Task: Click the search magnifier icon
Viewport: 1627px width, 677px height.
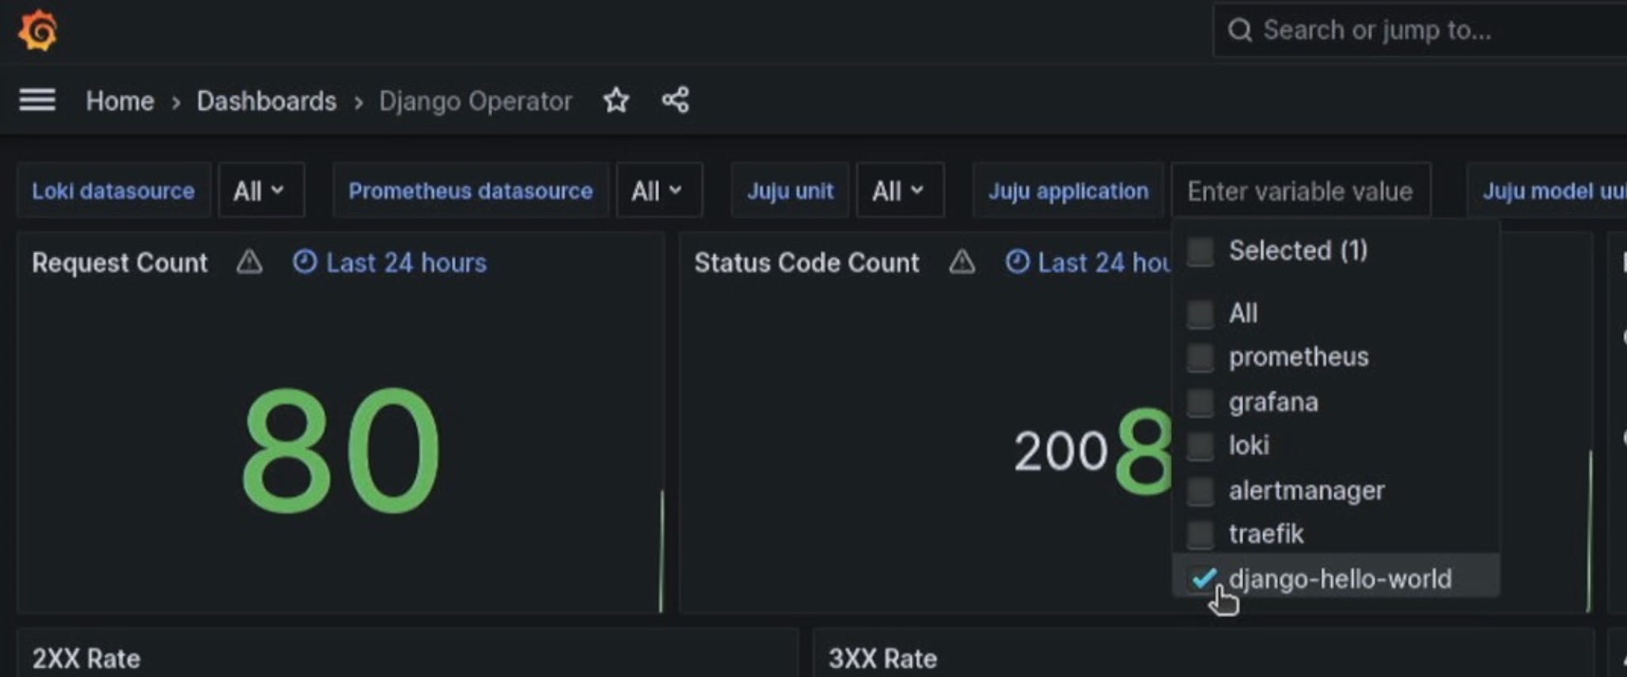Action: point(1239,31)
